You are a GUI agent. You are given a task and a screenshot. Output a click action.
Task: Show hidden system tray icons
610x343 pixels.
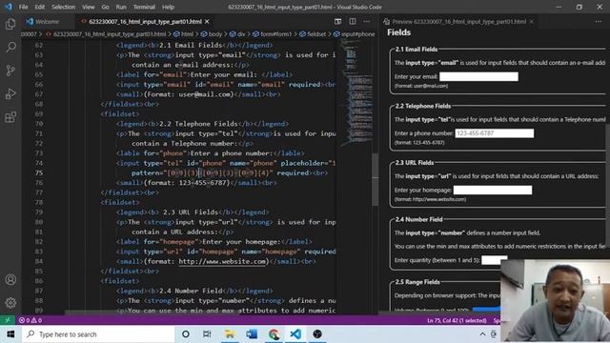pyautogui.click(x=482, y=334)
